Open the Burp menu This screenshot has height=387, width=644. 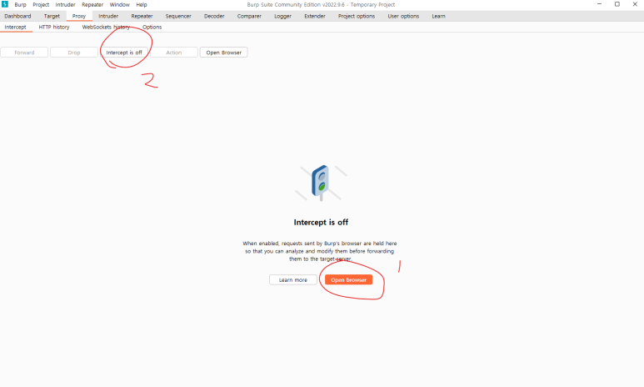pyautogui.click(x=20, y=4)
